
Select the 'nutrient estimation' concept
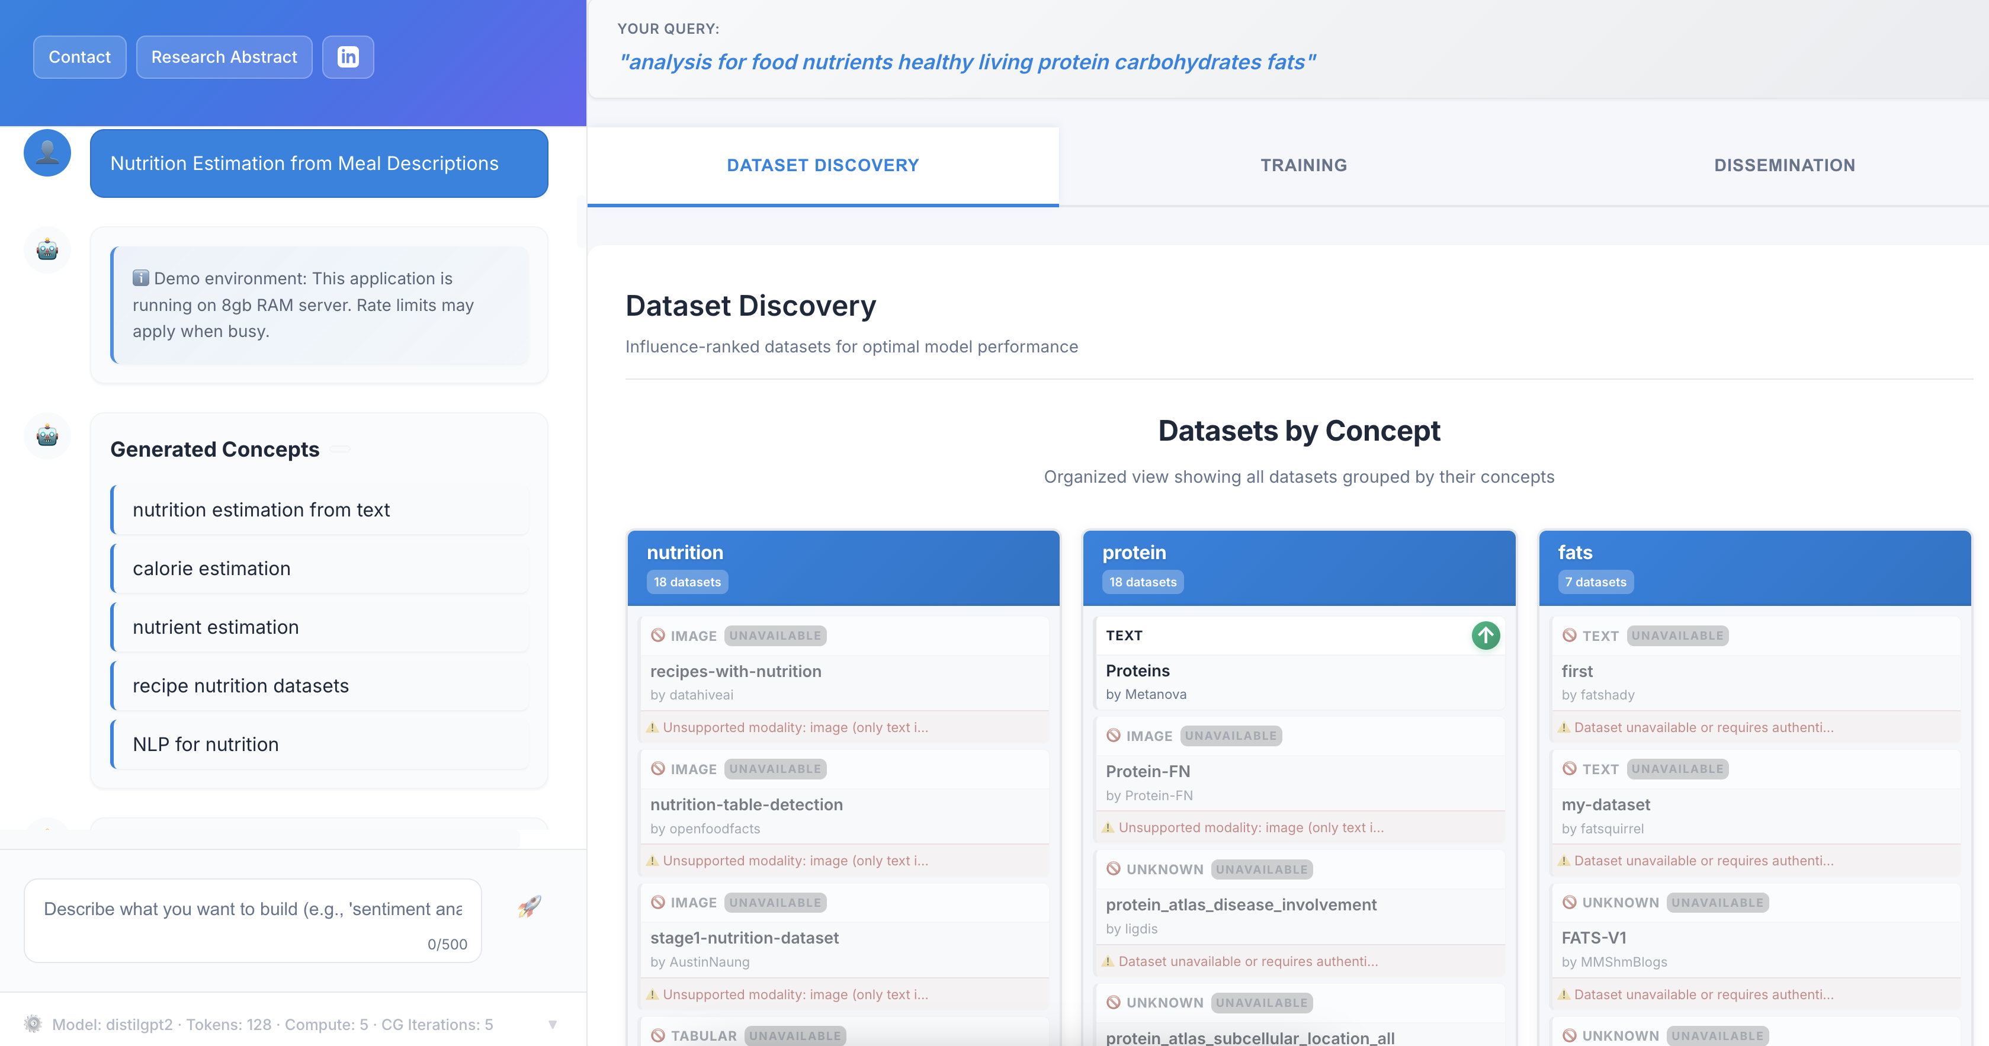click(x=320, y=627)
